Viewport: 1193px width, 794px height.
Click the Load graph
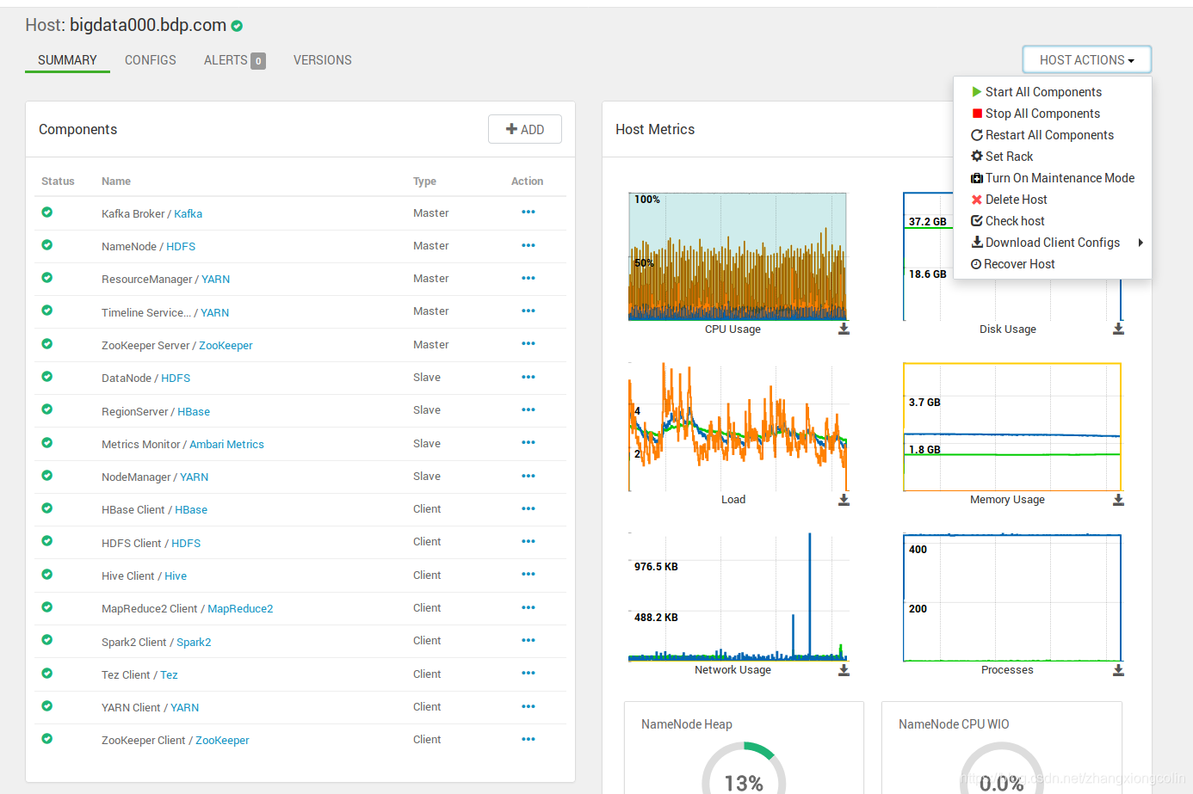pyautogui.click(x=738, y=427)
